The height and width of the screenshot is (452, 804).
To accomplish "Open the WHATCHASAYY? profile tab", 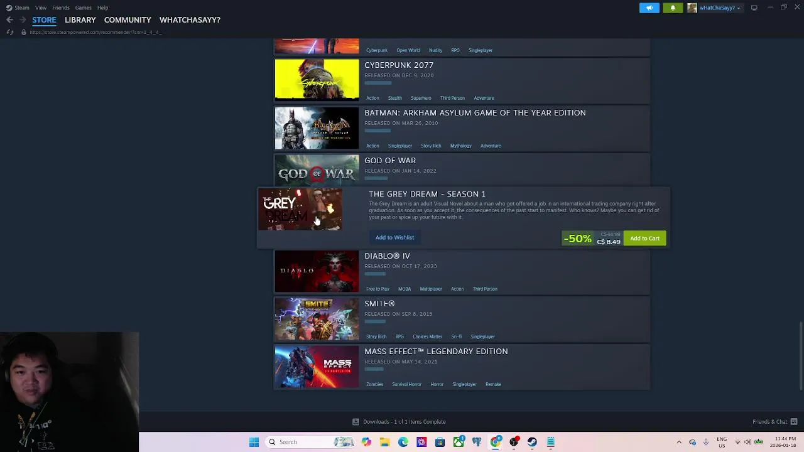I will click(x=190, y=20).
